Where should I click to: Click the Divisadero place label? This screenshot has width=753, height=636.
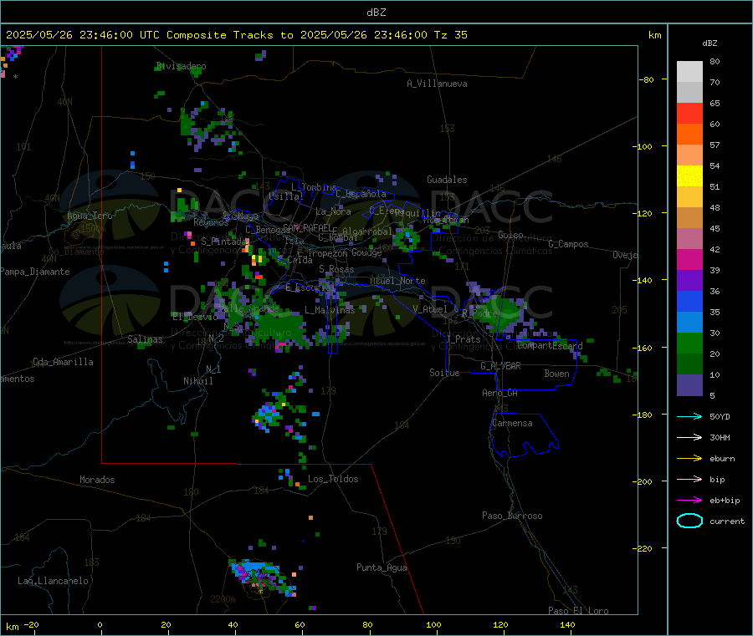pyautogui.click(x=181, y=66)
